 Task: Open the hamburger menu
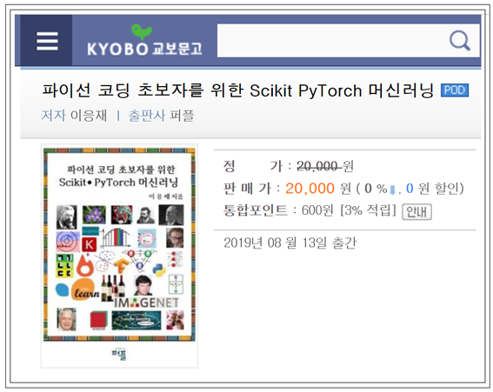coord(47,41)
